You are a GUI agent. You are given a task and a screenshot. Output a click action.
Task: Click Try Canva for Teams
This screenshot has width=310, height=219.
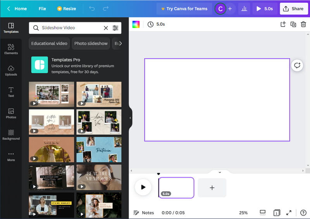point(184,9)
